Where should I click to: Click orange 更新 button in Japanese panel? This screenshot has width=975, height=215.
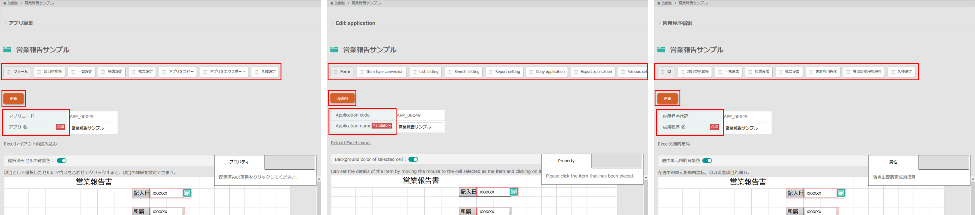[13, 99]
